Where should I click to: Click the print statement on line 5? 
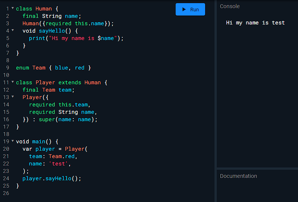click(76, 38)
